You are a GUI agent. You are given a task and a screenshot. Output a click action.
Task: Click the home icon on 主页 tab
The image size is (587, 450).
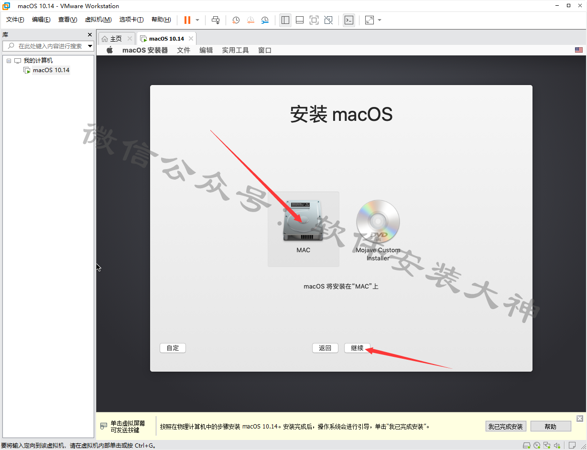click(x=105, y=39)
